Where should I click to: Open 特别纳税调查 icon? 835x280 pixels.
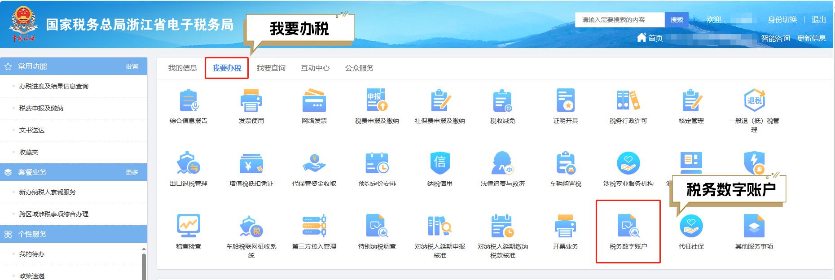[x=377, y=226]
